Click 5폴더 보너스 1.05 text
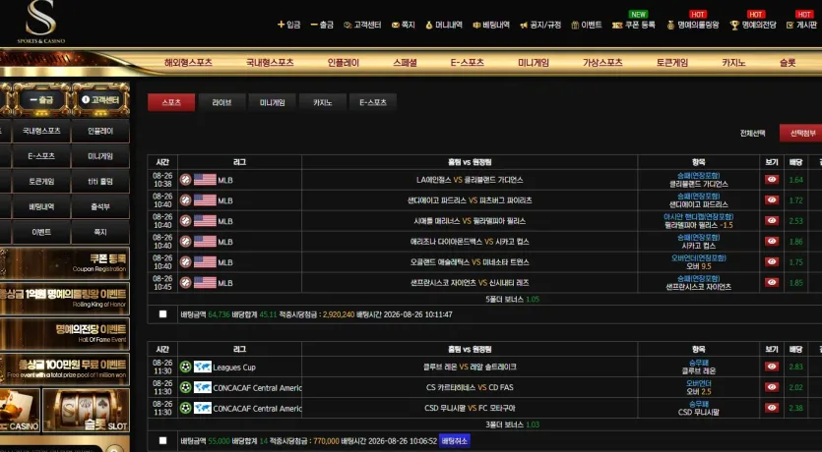The height and width of the screenshot is (452, 822). click(x=512, y=300)
